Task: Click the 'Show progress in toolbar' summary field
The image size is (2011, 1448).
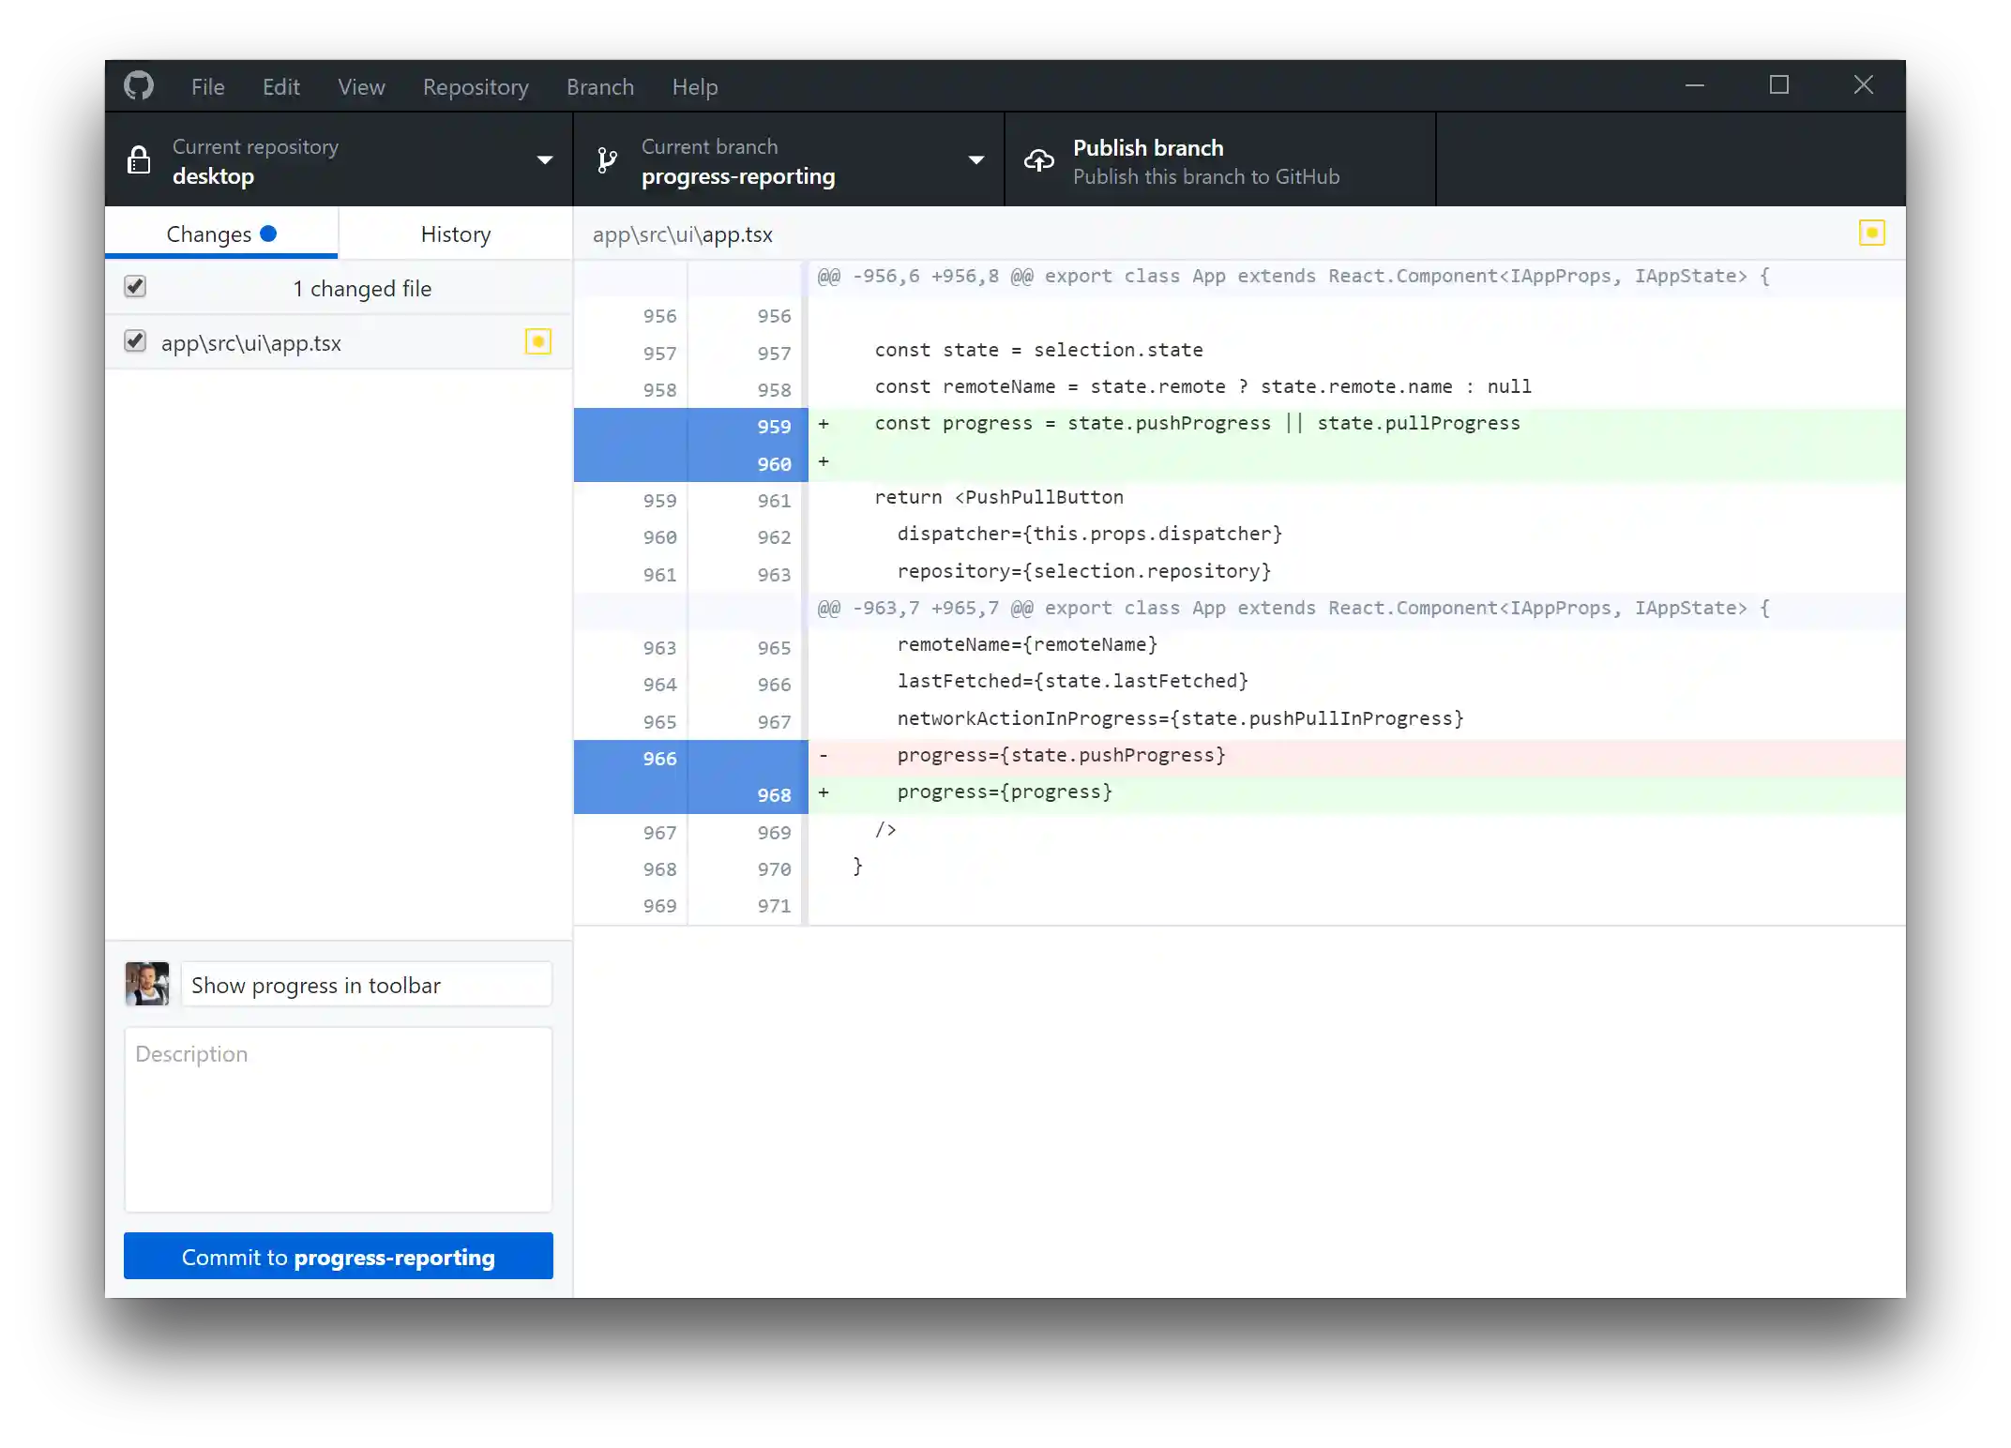Action: [366, 984]
